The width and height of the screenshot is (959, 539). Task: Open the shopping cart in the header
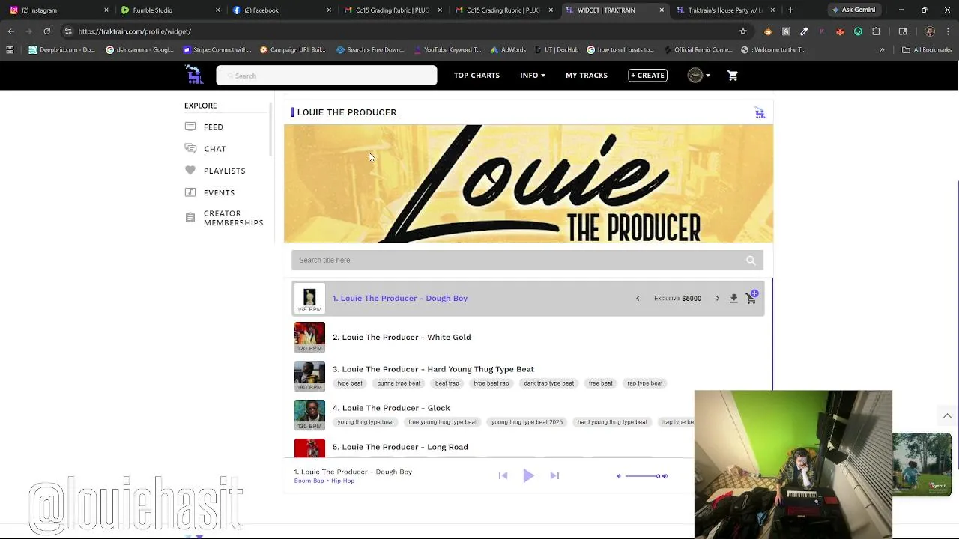(733, 76)
